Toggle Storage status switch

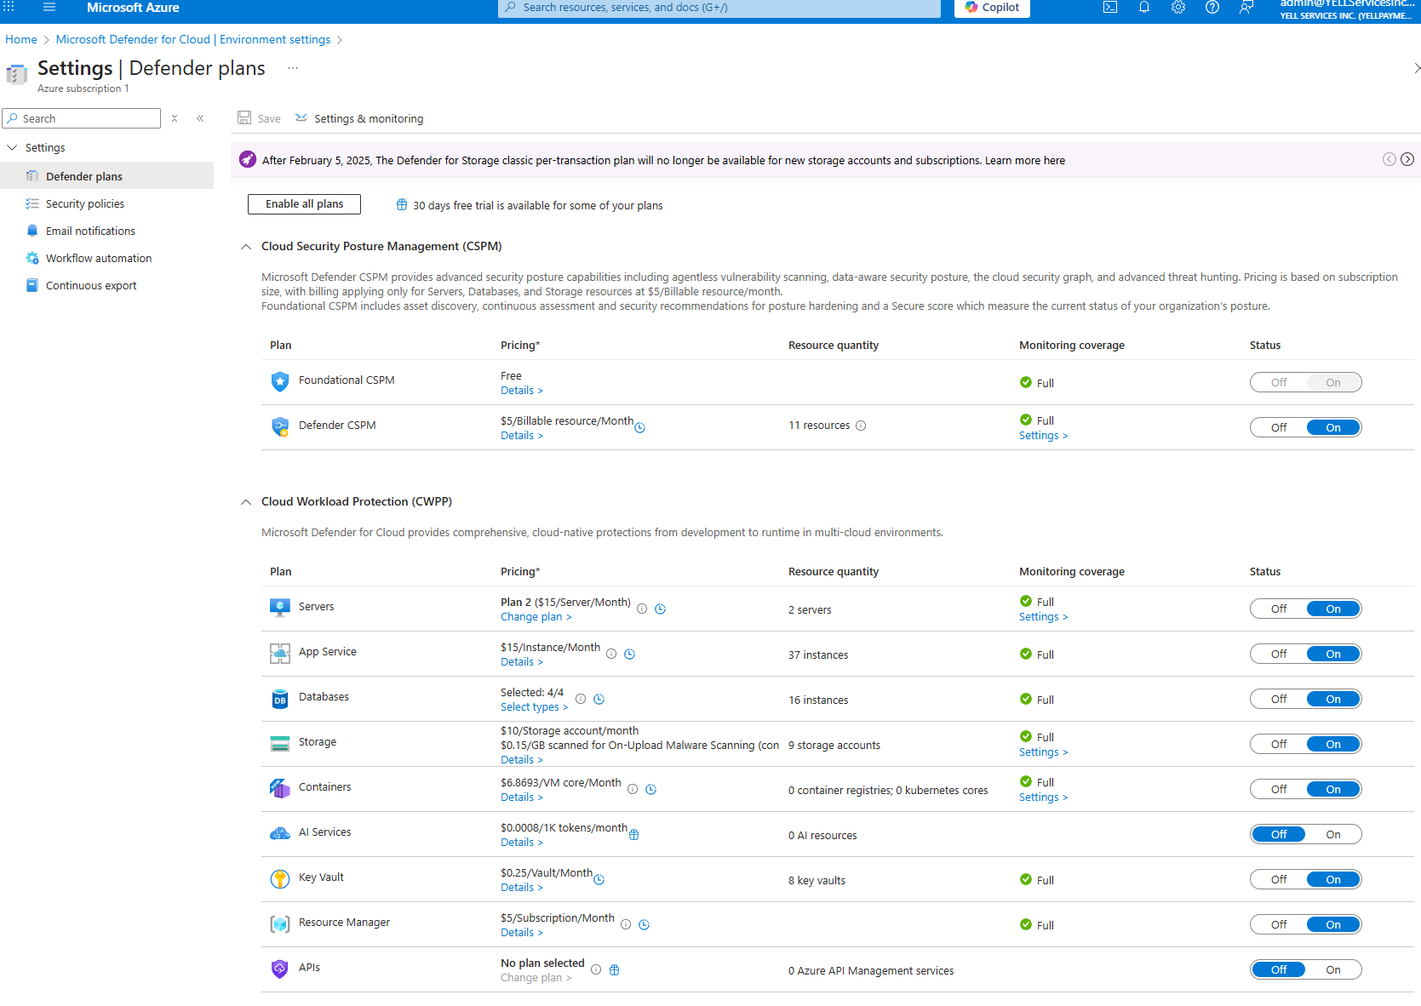point(1305,744)
